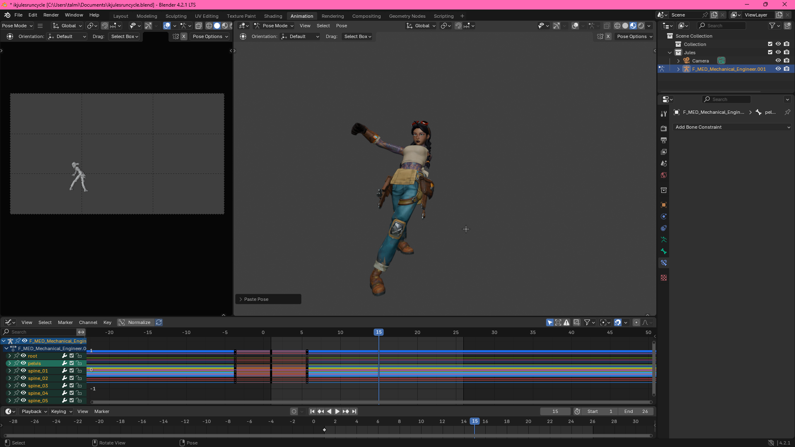Switch to the Shading workspace tab
This screenshot has height=447, width=795.
tap(273, 16)
